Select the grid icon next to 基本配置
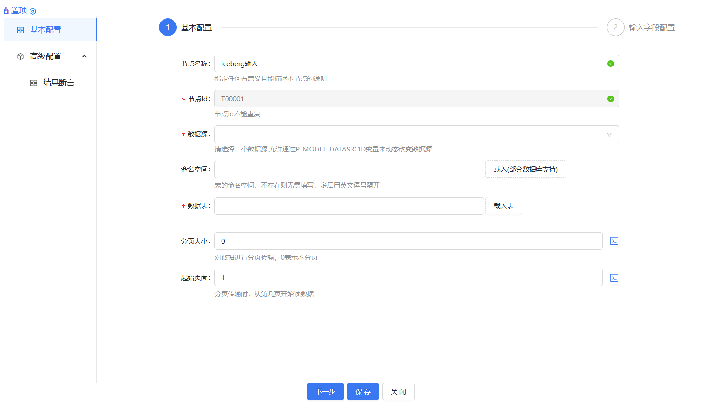The width and height of the screenshot is (710, 406). [20, 30]
